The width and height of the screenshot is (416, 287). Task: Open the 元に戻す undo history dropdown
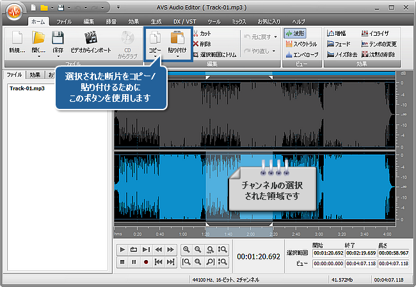coord(276,37)
